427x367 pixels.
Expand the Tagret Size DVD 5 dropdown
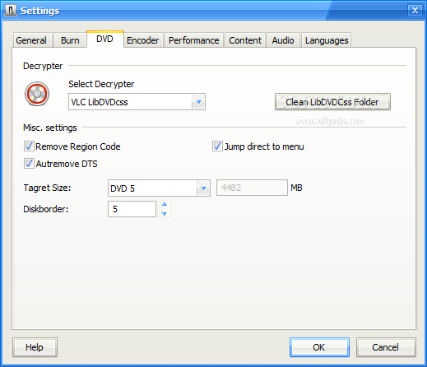pos(203,188)
